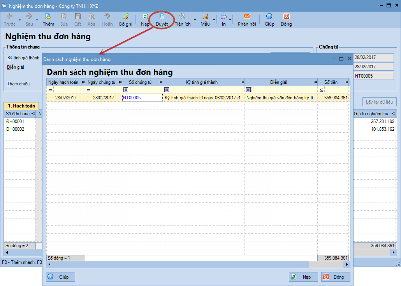Viewport: 401px width, 286px height.
Task: Click the Mẫu template icon
Action: (x=205, y=17)
